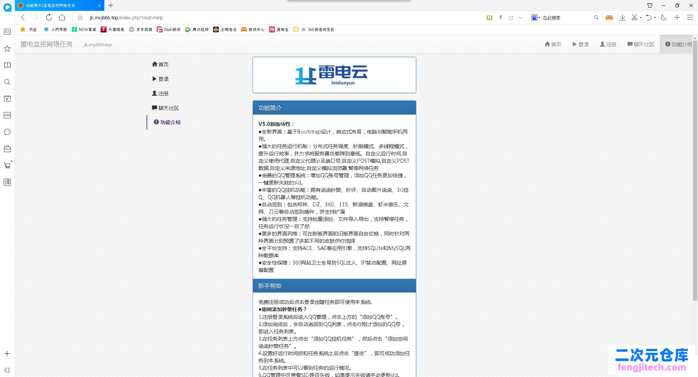Click the share icon in the address bar

511,17
